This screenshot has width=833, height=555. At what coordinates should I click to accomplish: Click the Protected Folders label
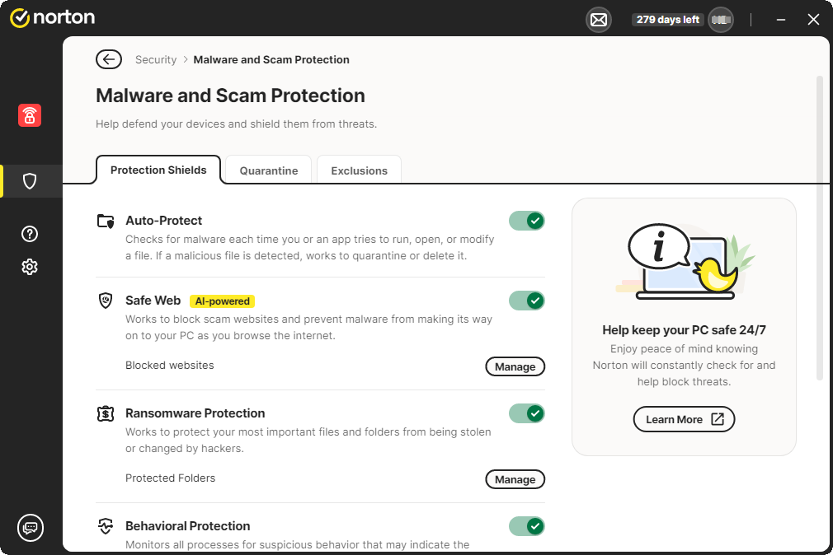coord(170,478)
